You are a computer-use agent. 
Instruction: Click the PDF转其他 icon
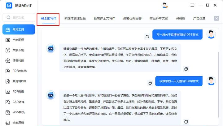[x=8, y=71]
